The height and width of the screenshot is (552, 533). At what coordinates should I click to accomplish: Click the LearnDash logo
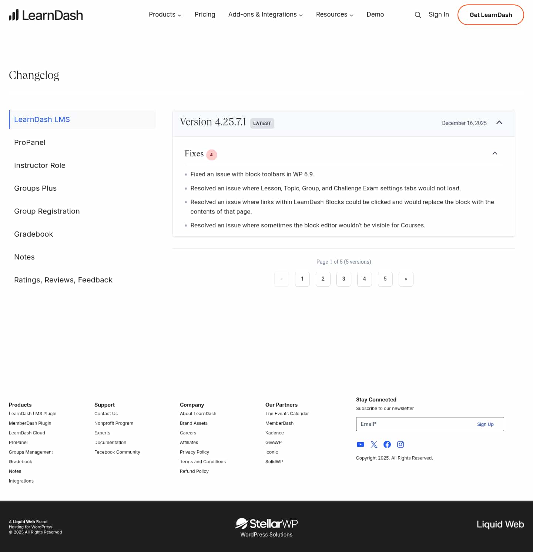pos(46,15)
